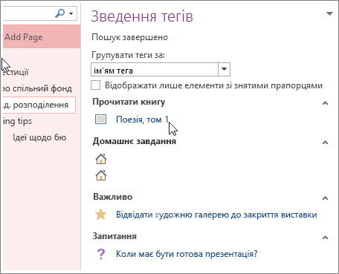The image size is (339, 274).
Task: Collapse the 'Запитання' group
Action: click(x=325, y=238)
